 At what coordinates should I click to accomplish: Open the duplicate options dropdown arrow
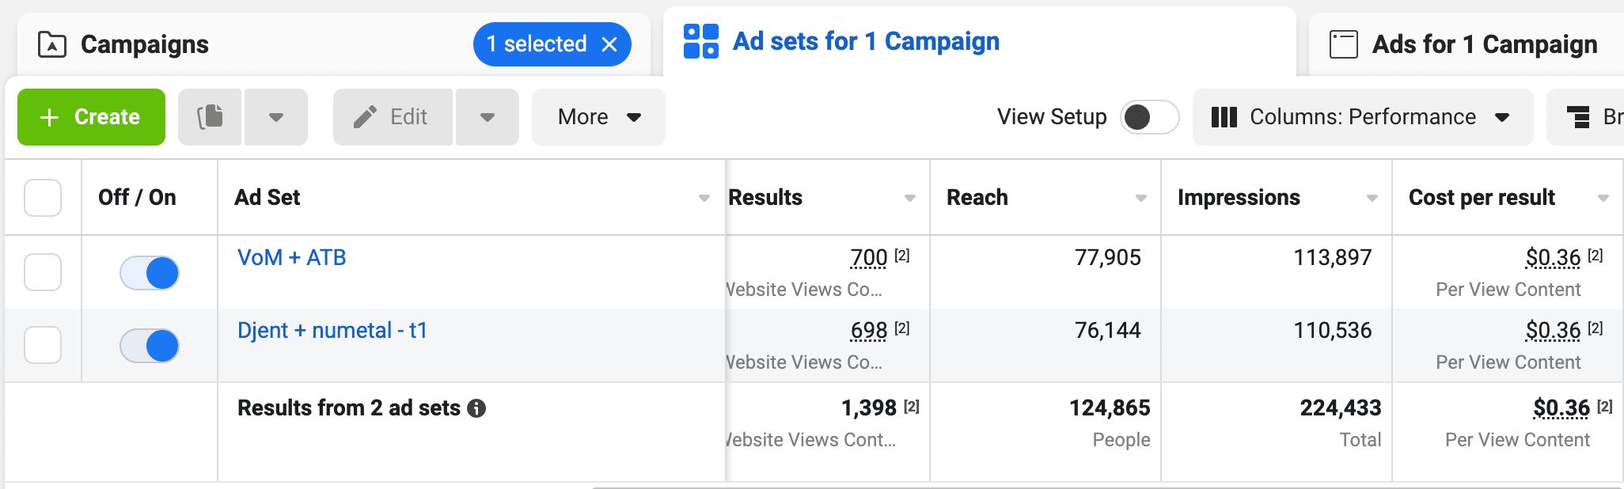click(276, 117)
